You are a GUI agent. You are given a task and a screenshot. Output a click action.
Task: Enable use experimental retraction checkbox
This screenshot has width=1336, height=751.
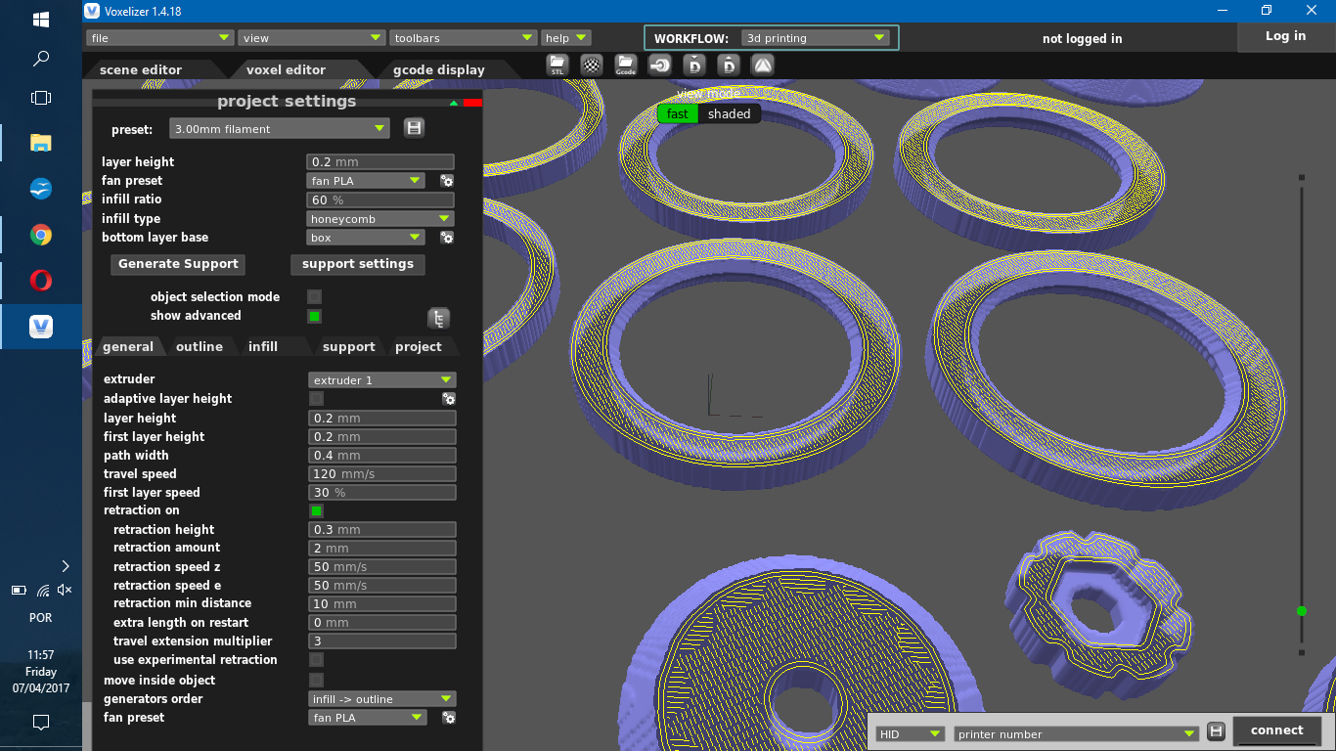click(316, 660)
